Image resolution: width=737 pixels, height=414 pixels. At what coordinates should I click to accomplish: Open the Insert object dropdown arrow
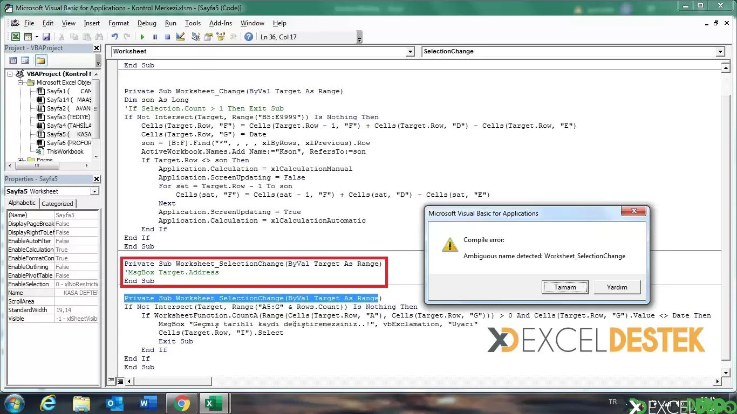click(x=36, y=37)
